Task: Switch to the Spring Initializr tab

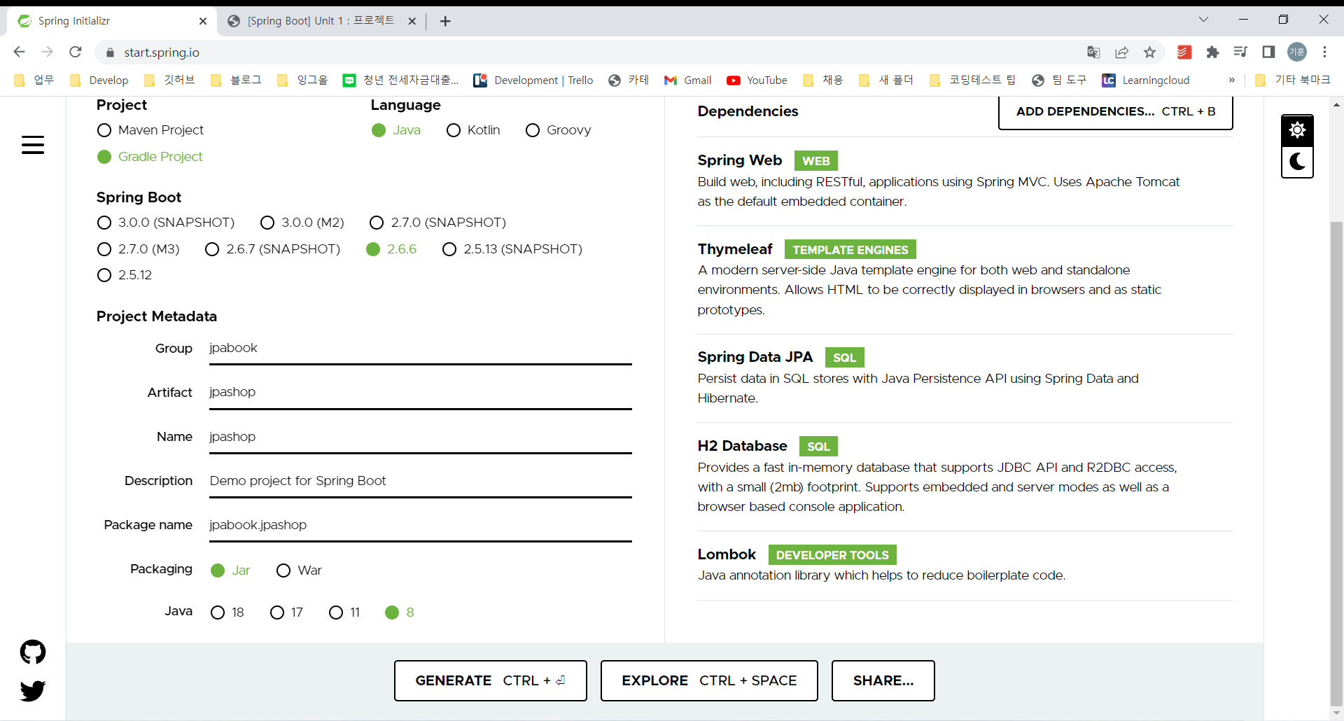Action: [x=112, y=21]
